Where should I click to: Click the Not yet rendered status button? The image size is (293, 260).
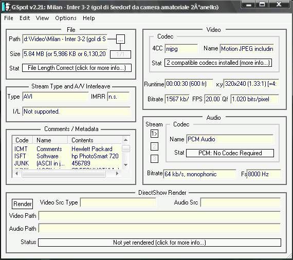[x=159, y=243]
